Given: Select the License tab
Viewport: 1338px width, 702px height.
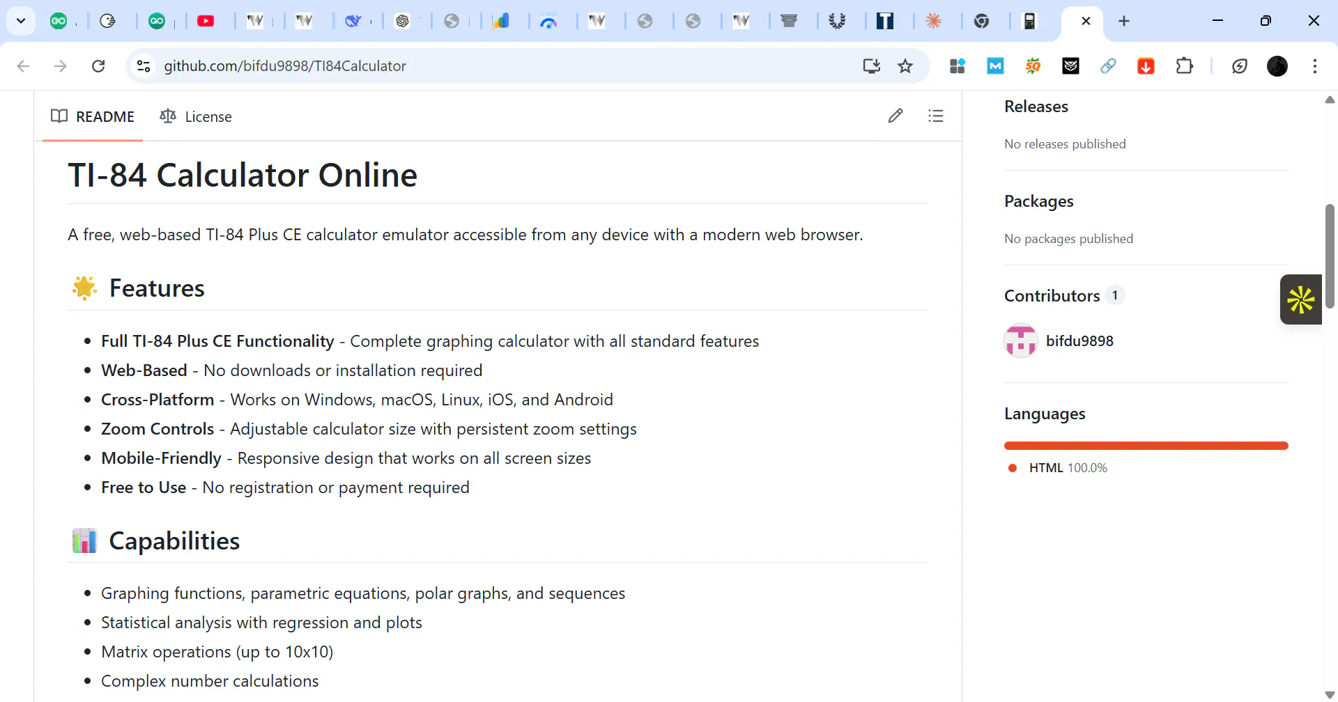Looking at the screenshot, I should [196, 116].
